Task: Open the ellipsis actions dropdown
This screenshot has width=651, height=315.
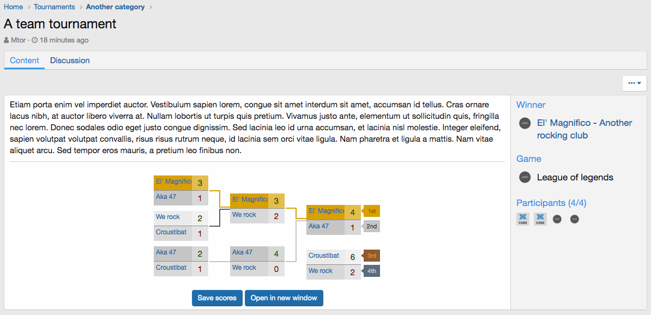Action: click(635, 83)
